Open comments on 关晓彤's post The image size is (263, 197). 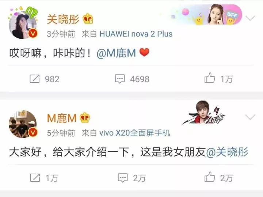120,79
